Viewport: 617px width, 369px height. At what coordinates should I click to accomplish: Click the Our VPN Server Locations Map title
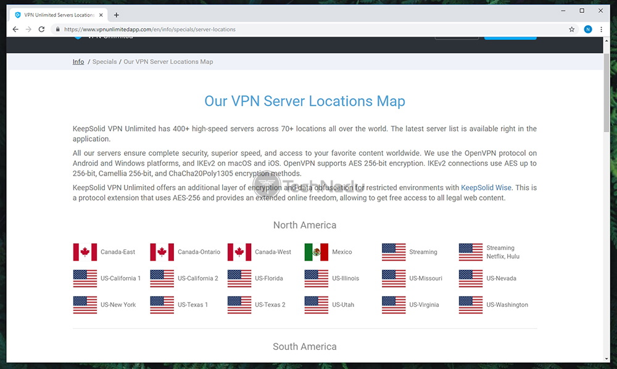coord(305,101)
